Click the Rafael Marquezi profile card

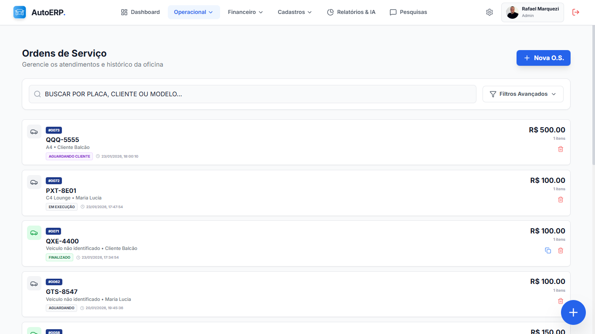coord(532,12)
